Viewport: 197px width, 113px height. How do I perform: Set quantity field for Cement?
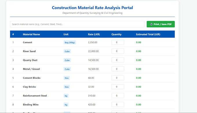coord(118,42)
